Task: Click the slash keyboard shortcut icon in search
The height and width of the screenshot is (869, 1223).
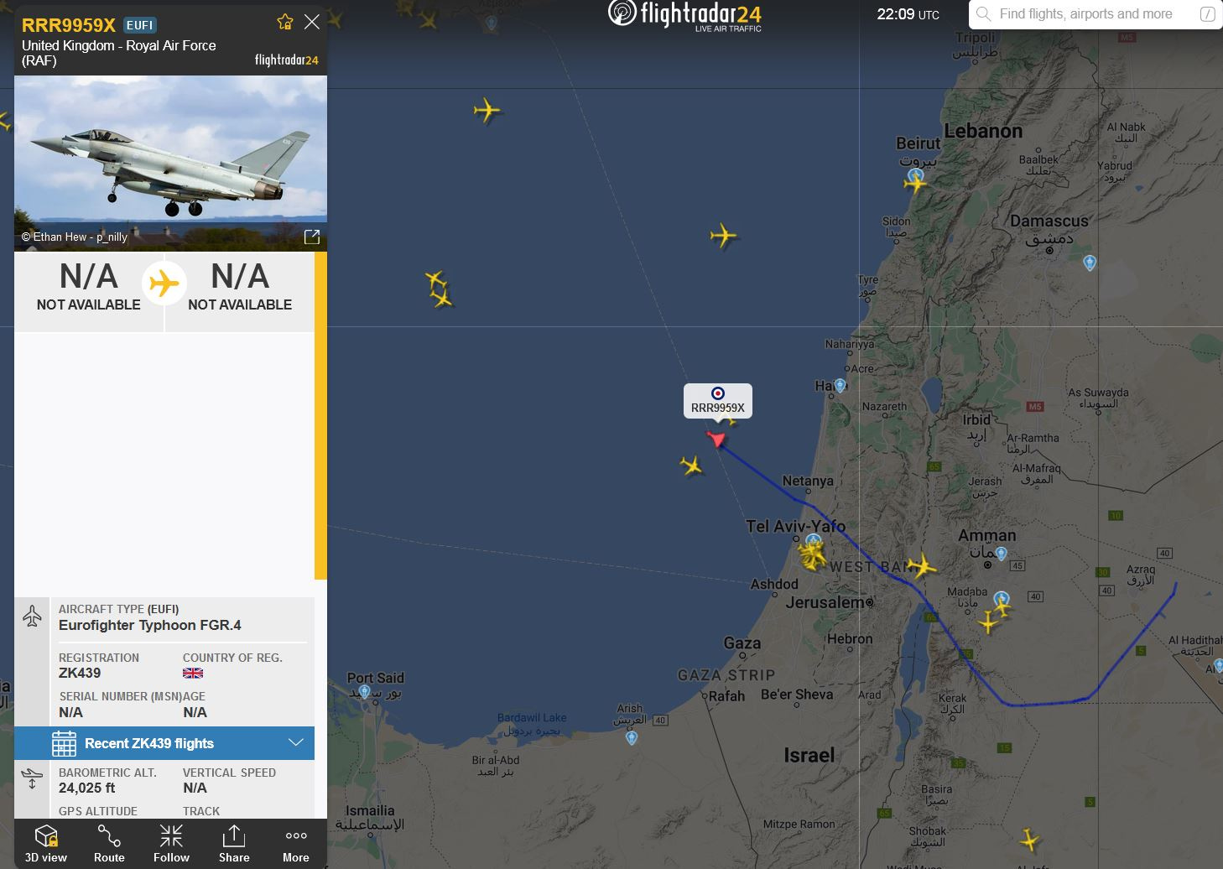Action: (1207, 14)
